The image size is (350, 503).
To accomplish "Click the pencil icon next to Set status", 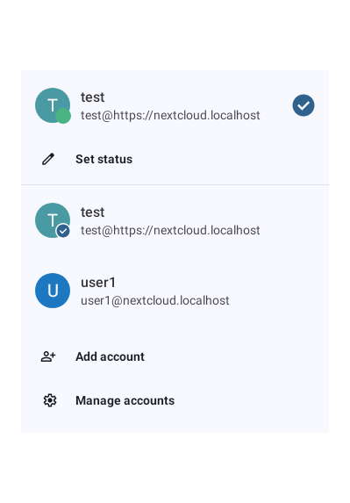I will pos(48,159).
